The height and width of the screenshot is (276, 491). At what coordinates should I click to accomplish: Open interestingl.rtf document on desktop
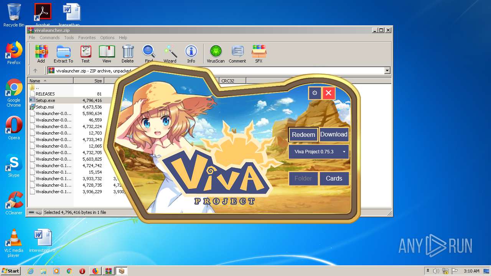(x=43, y=242)
